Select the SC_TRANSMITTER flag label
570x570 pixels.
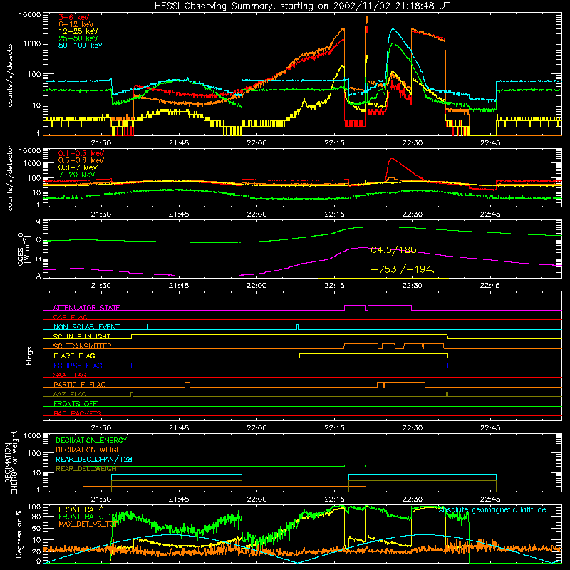point(83,346)
